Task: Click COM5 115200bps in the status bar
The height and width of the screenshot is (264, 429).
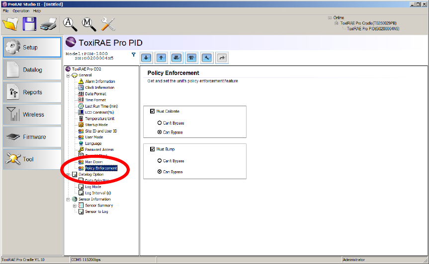Action: pyautogui.click(x=86, y=260)
